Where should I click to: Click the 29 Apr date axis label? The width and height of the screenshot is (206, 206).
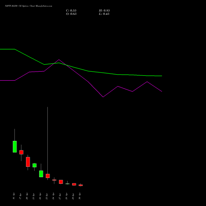73,196
